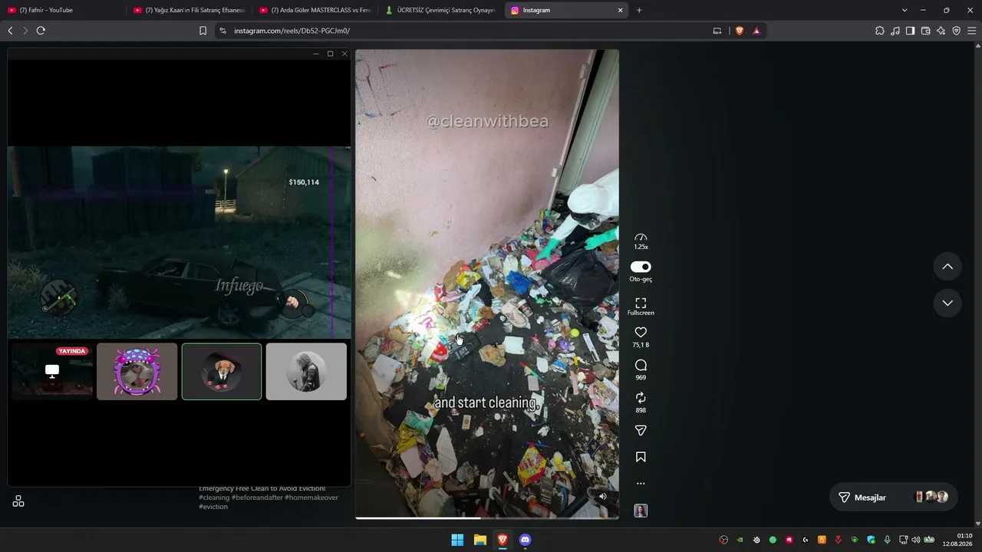Reload the Instagram page

point(41,31)
